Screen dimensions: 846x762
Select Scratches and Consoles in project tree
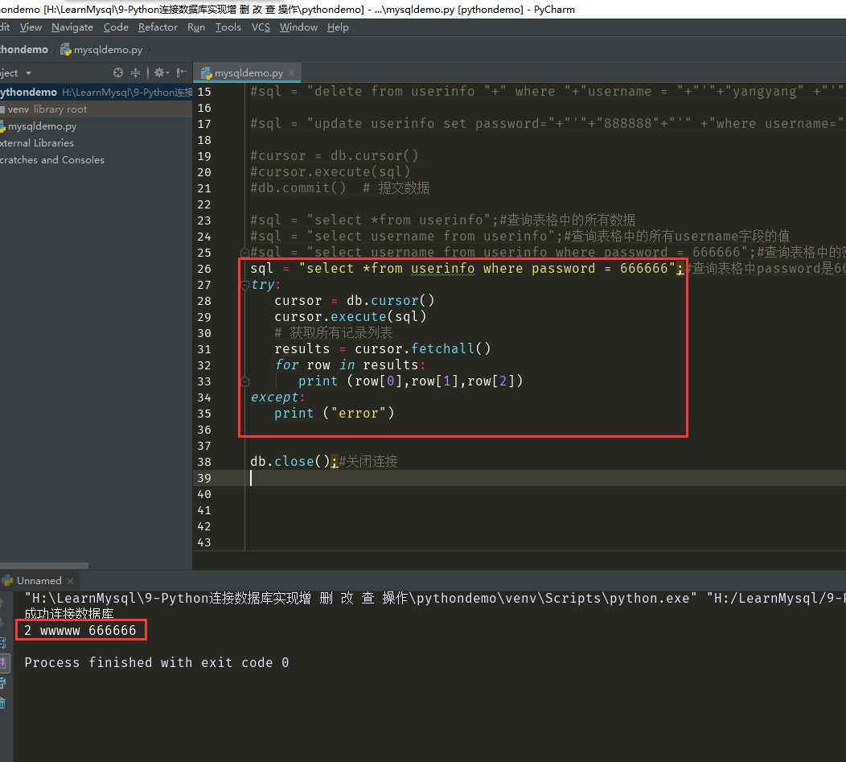[x=52, y=160]
